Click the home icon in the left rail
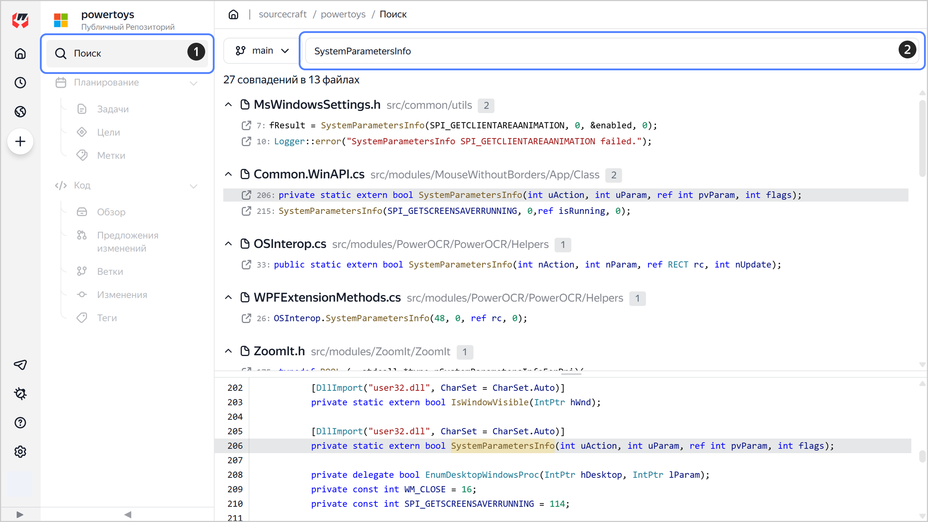928x522 pixels. (x=20, y=53)
